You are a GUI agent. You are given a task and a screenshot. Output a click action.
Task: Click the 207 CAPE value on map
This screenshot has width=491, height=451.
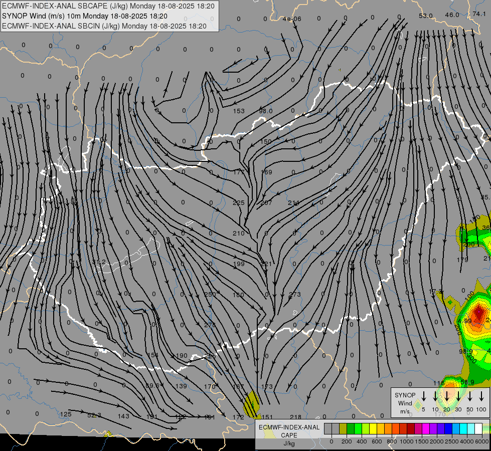point(266,202)
